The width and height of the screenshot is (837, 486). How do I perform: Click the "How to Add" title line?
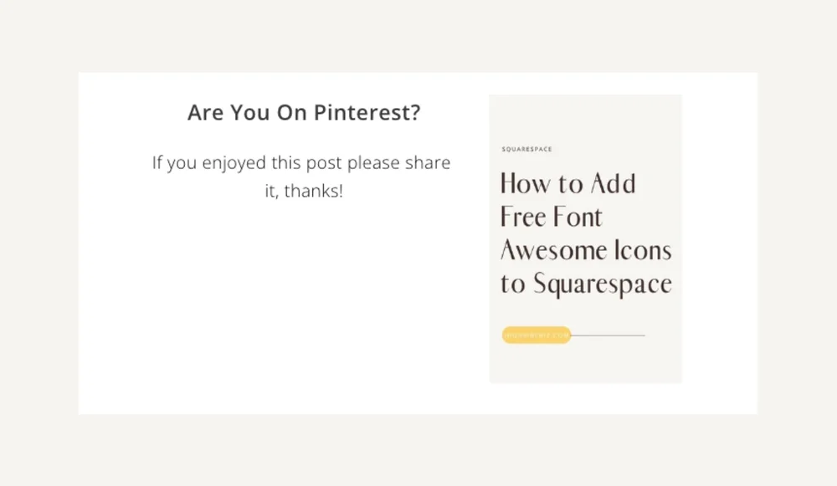coord(568,184)
